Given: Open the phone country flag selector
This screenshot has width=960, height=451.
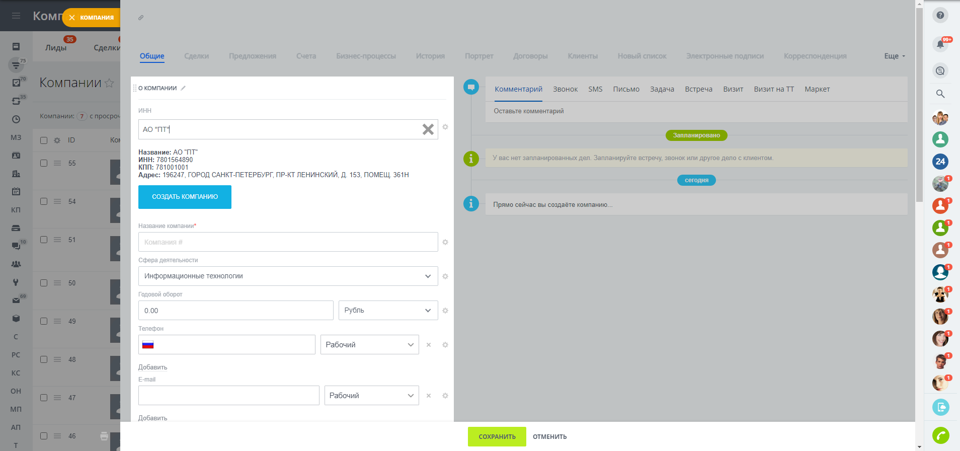Looking at the screenshot, I should (x=148, y=345).
